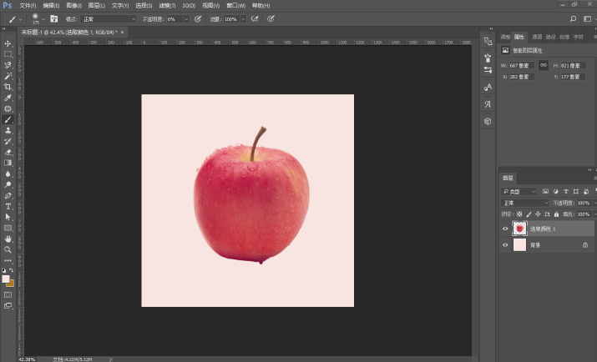Image resolution: width=597 pixels, height=362 pixels.
Task: Select the Brush tool in toolbox
Action: [x=8, y=119]
